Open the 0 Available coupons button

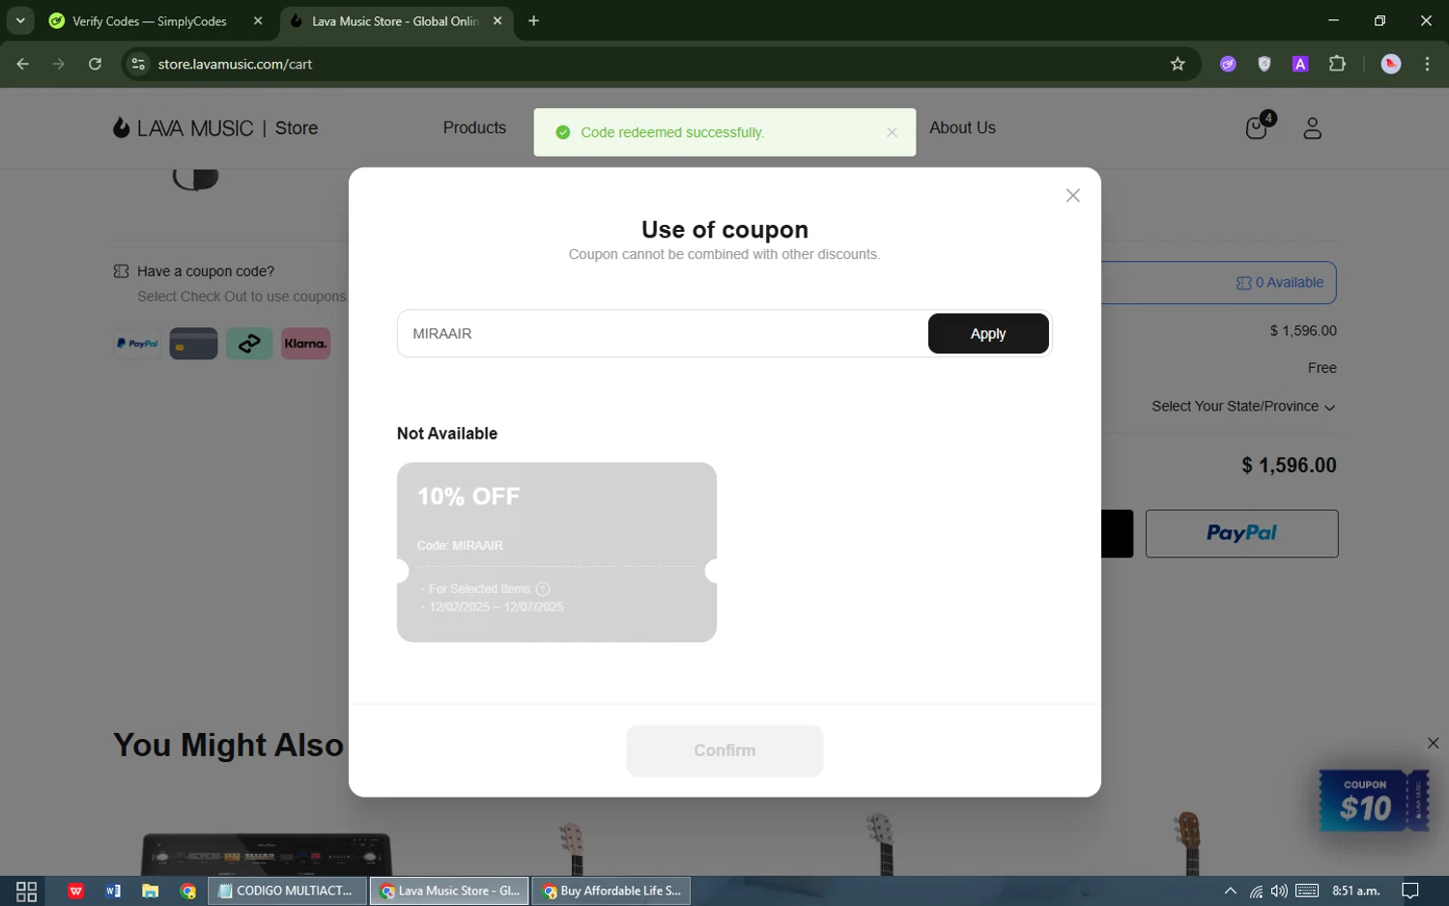coord(1280,282)
